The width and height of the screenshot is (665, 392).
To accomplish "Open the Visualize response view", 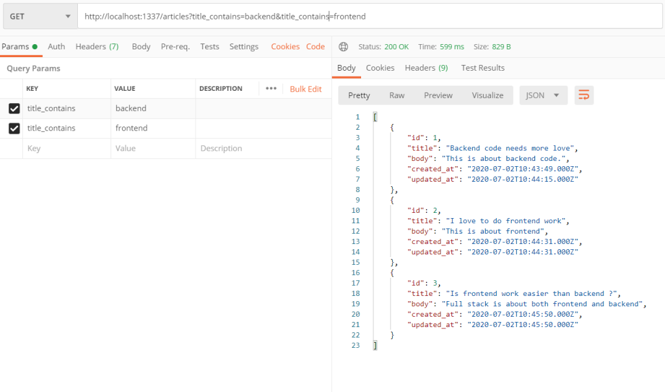I will coord(488,95).
